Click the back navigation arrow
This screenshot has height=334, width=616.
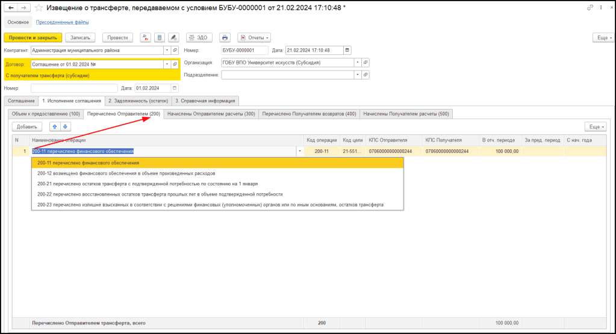tap(10, 7)
